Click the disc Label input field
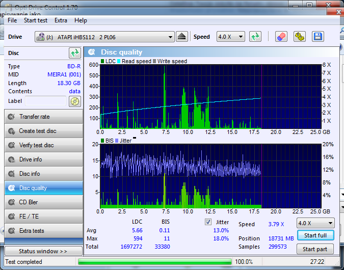344x270 pixels. click(x=45, y=101)
